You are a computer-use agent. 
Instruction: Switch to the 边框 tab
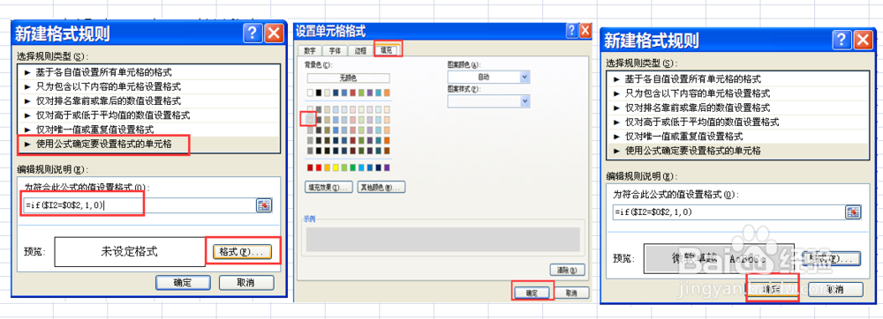[360, 50]
